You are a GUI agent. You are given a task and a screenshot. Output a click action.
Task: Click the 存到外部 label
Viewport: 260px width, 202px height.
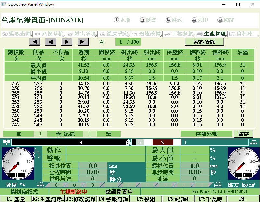206,134
